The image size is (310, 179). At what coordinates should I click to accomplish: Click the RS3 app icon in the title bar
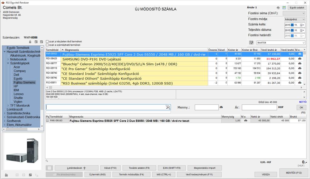tap(3, 2)
